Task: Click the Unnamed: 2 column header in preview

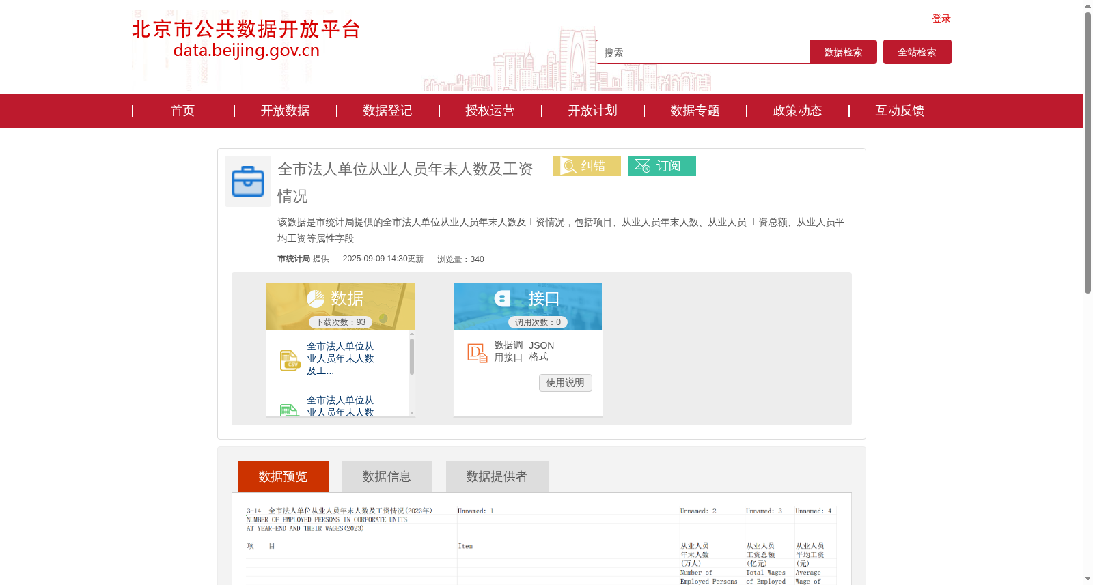Action: pos(698,511)
